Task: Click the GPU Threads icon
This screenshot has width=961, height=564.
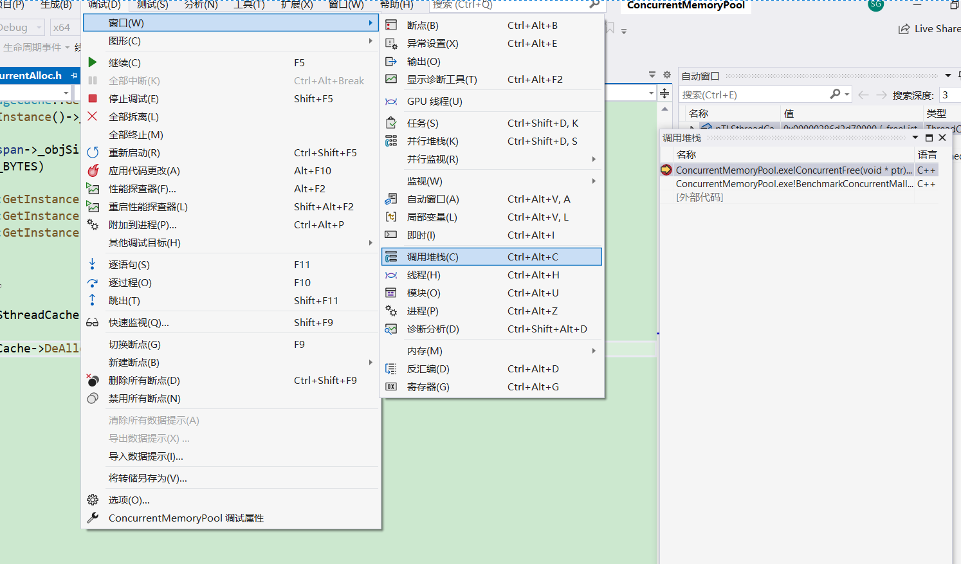Action: coord(391,101)
